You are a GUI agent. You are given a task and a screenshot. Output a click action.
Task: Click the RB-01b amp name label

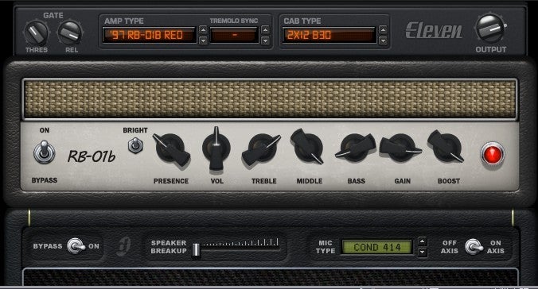point(92,156)
